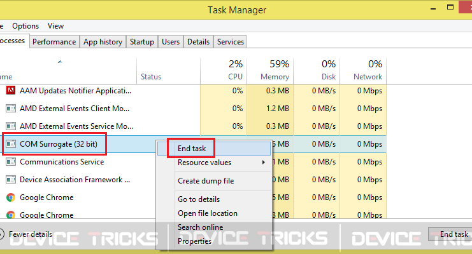Select Create dump file option
Viewport: 472px width, 254px height.
(x=214, y=181)
